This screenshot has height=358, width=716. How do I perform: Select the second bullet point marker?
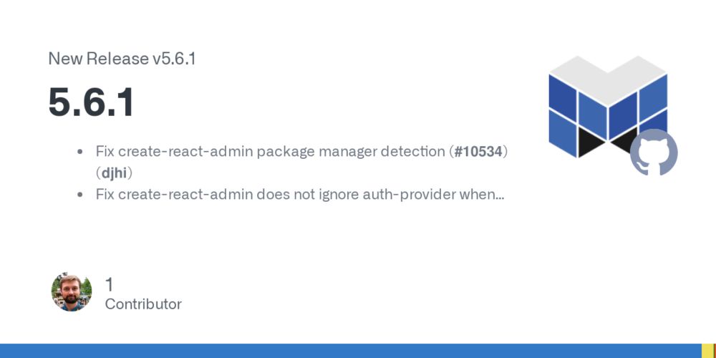(80, 195)
